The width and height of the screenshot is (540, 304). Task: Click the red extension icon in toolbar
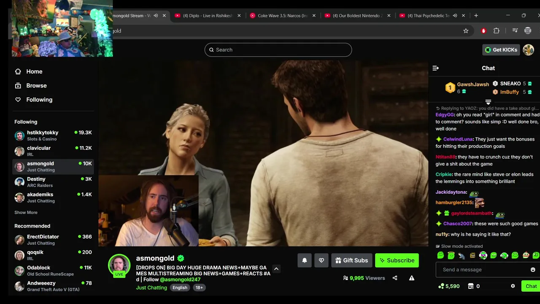pos(483,31)
